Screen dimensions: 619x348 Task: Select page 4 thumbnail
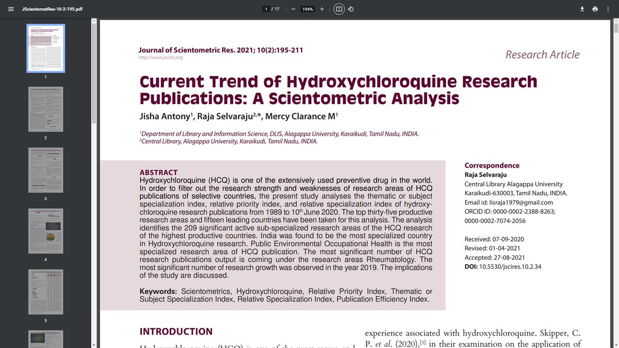point(45,231)
